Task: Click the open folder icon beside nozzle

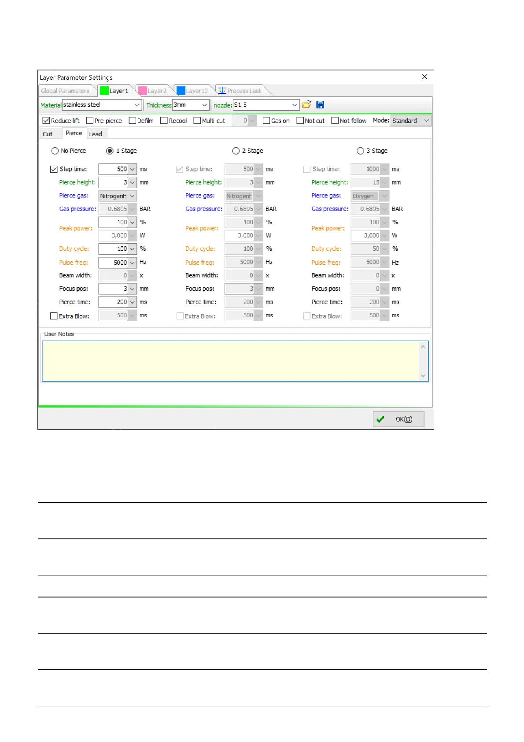Action: (306, 104)
